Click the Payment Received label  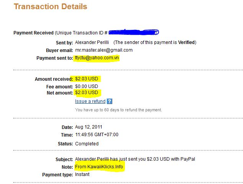point(33,33)
